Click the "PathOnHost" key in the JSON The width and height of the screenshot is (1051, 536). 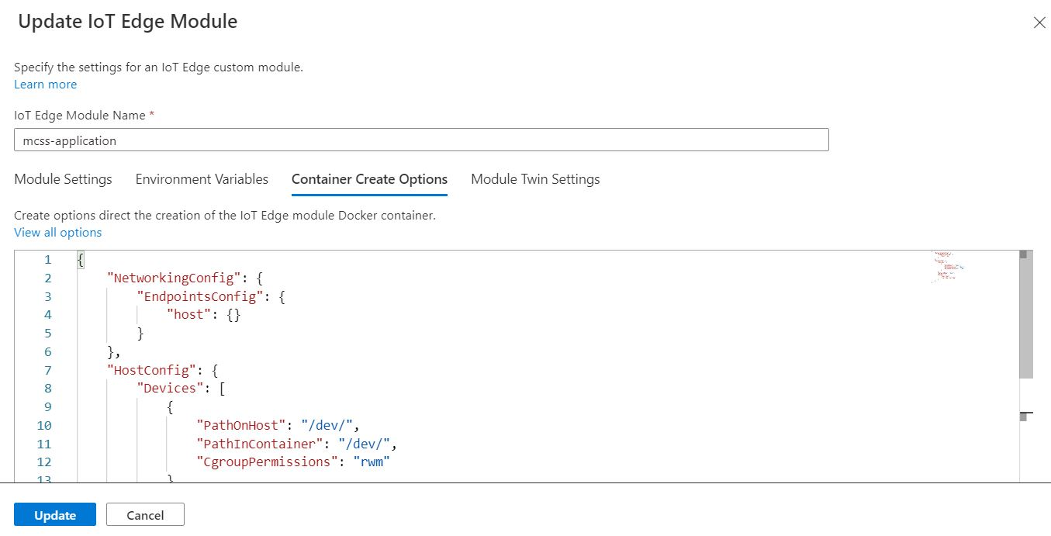point(243,425)
